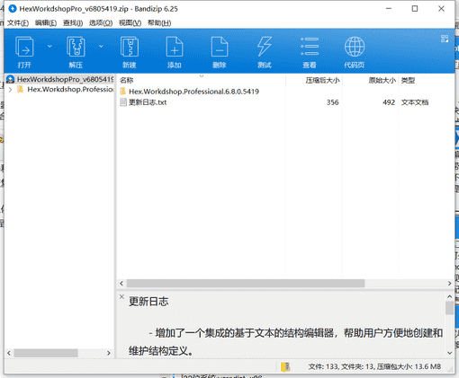Click the Bandizip app icon in title bar
The width and height of the screenshot is (459, 378).
tap(13, 9)
